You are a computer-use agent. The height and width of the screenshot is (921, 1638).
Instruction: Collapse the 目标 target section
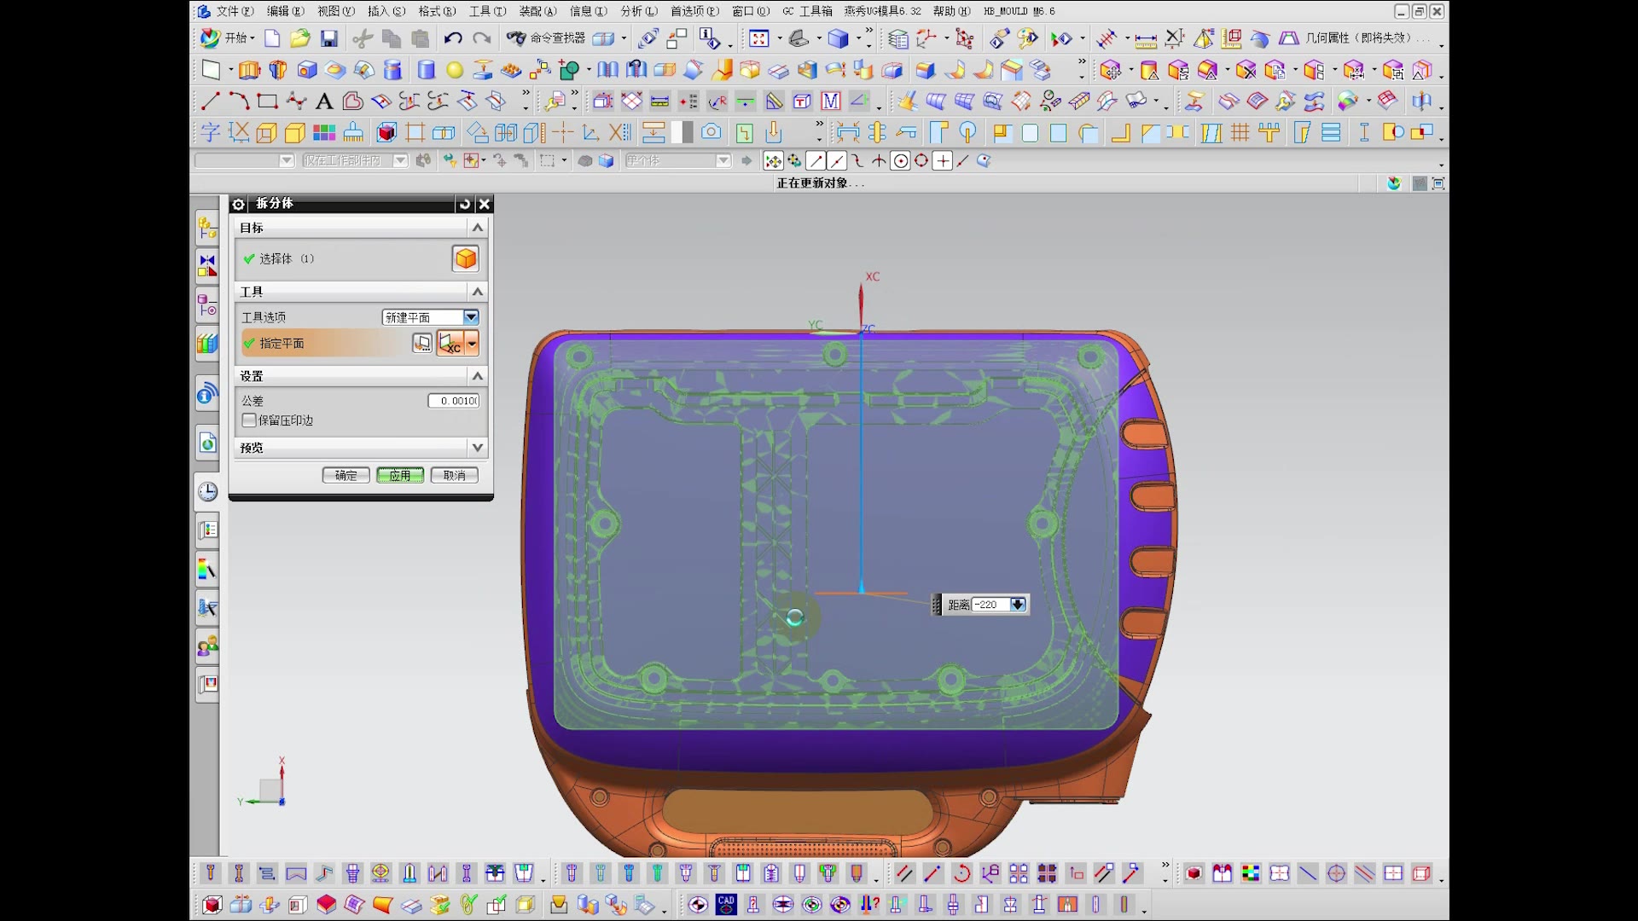point(478,228)
